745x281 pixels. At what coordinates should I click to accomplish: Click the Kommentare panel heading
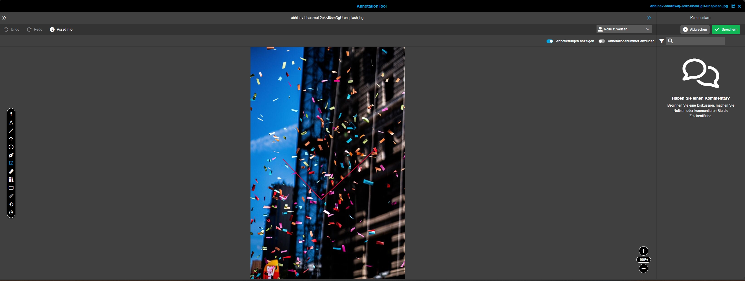[700, 18]
